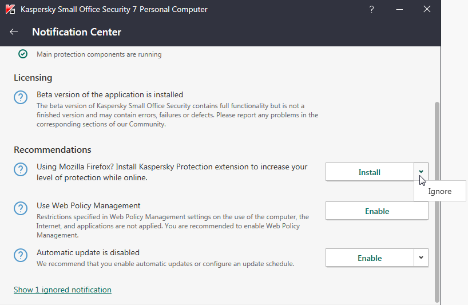The height and width of the screenshot is (305, 468).
Task: Click the info icon beside Use Web Policy Management
Action: click(21, 208)
